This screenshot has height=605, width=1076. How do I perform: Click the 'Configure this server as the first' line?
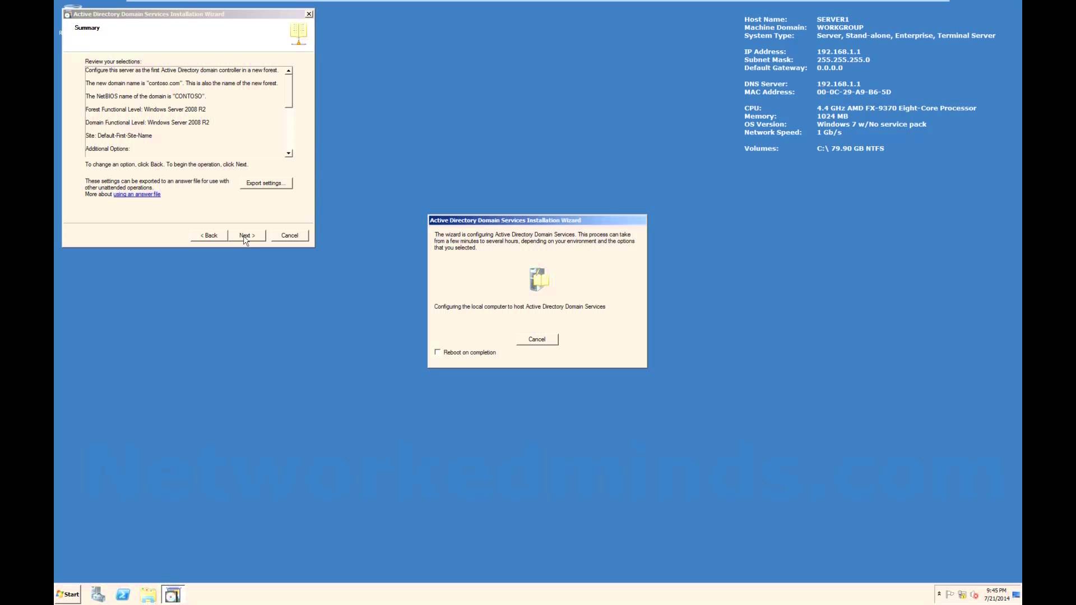click(182, 70)
